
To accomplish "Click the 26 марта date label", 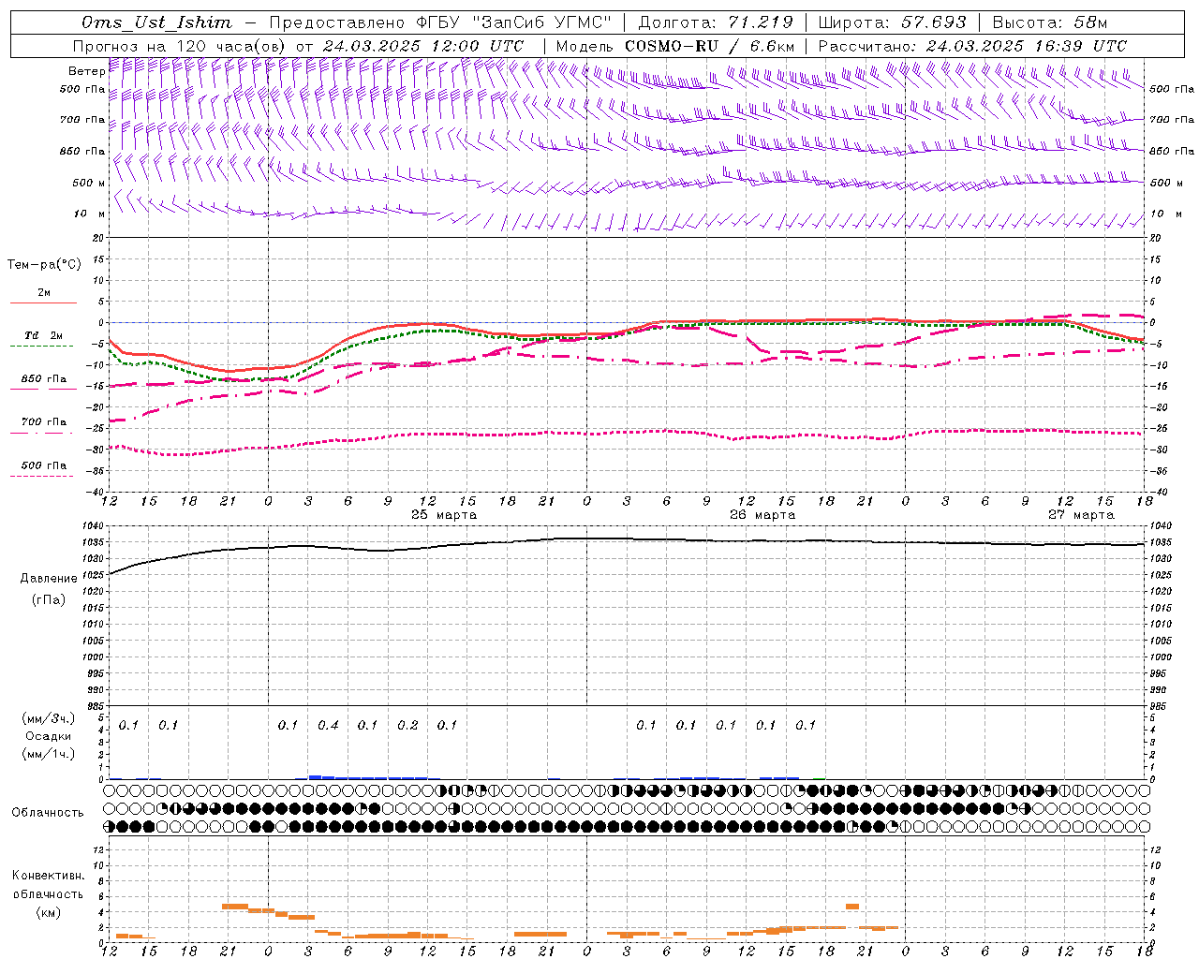I will (762, 515).
